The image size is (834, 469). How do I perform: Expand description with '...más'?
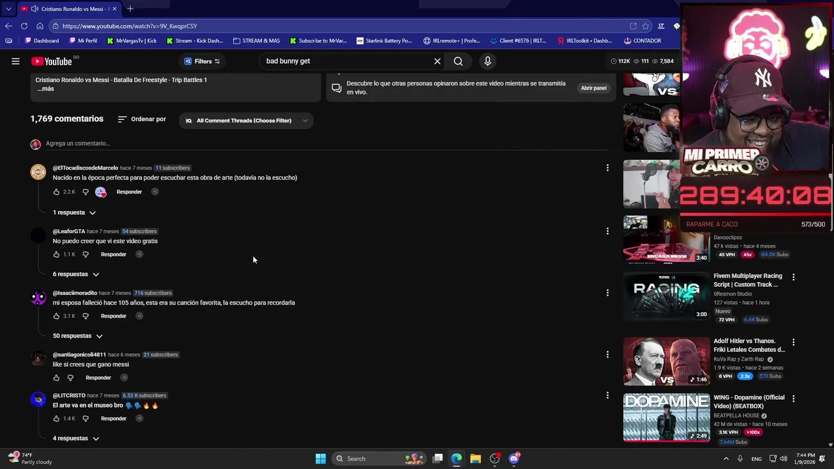tap(45, 89)
